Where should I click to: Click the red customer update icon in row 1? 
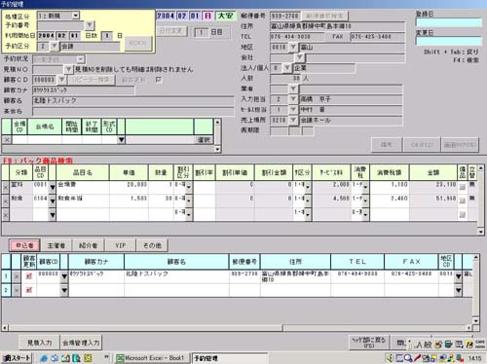[x=29, y=276]
